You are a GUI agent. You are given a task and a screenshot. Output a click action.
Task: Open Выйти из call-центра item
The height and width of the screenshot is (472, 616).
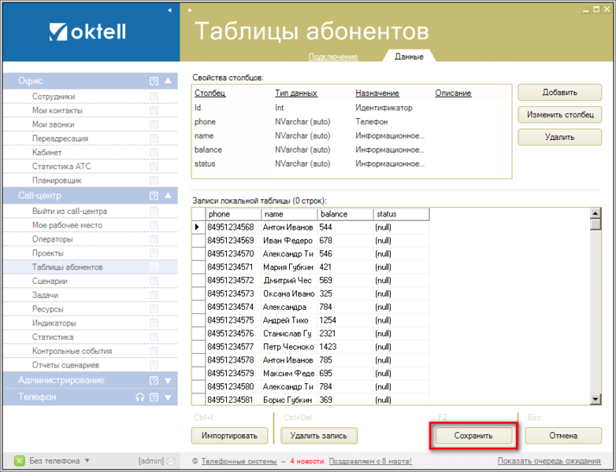pyautogui.click(x=69, y=211)
